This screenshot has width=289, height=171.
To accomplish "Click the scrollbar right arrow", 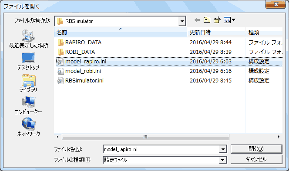I will click(279, 137).
